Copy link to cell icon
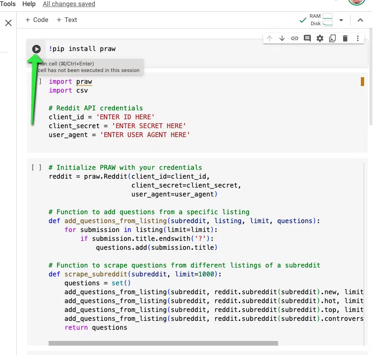Viewport: 373px width, 355px height. (294, 38)
